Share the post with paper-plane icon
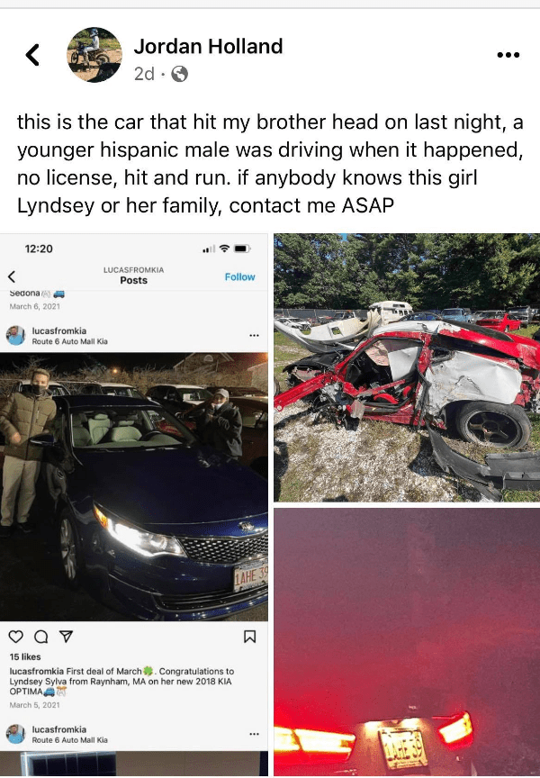The height and width of the screenshot is (778, 540). (x=66, y=636)
